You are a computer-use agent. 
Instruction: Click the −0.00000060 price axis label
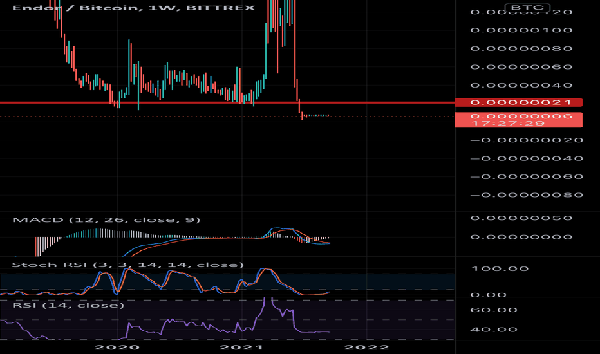click(527, 176)
